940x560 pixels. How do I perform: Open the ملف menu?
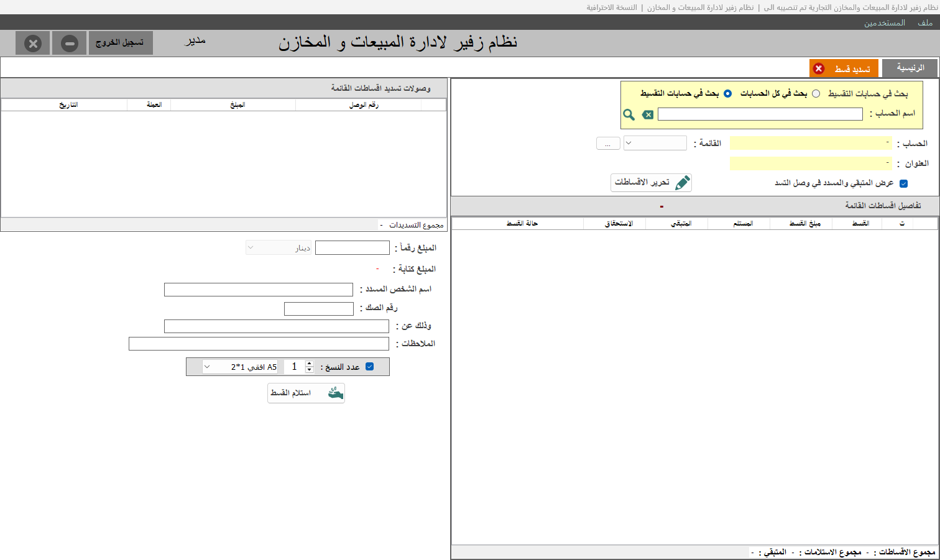point(925,22)
